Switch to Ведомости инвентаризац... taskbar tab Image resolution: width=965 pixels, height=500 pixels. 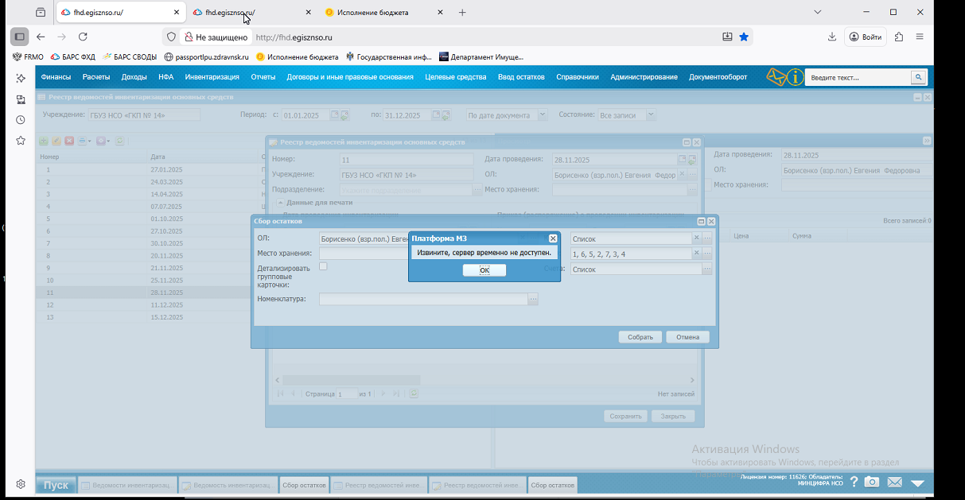point(126,485)
